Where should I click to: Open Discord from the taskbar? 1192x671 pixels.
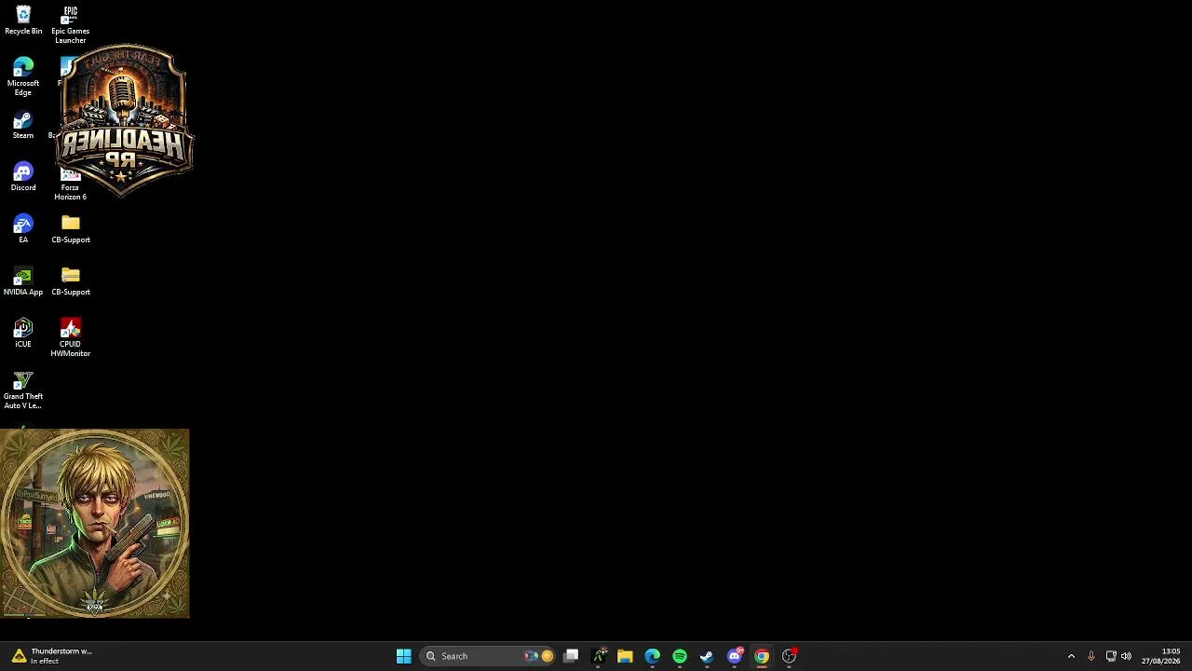tap(735, 656)
